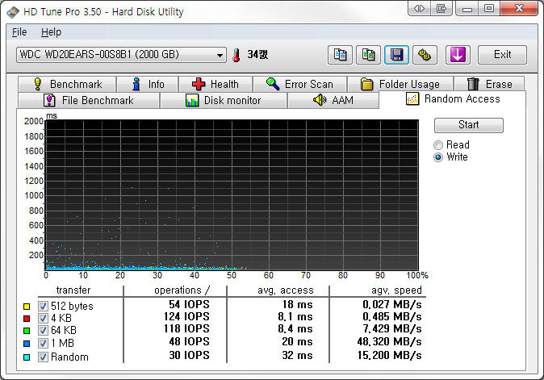Click the 0.027 MB/s speed value
Image resolution: width=544 pixels, height=380 pixels.
pos(392,304)
